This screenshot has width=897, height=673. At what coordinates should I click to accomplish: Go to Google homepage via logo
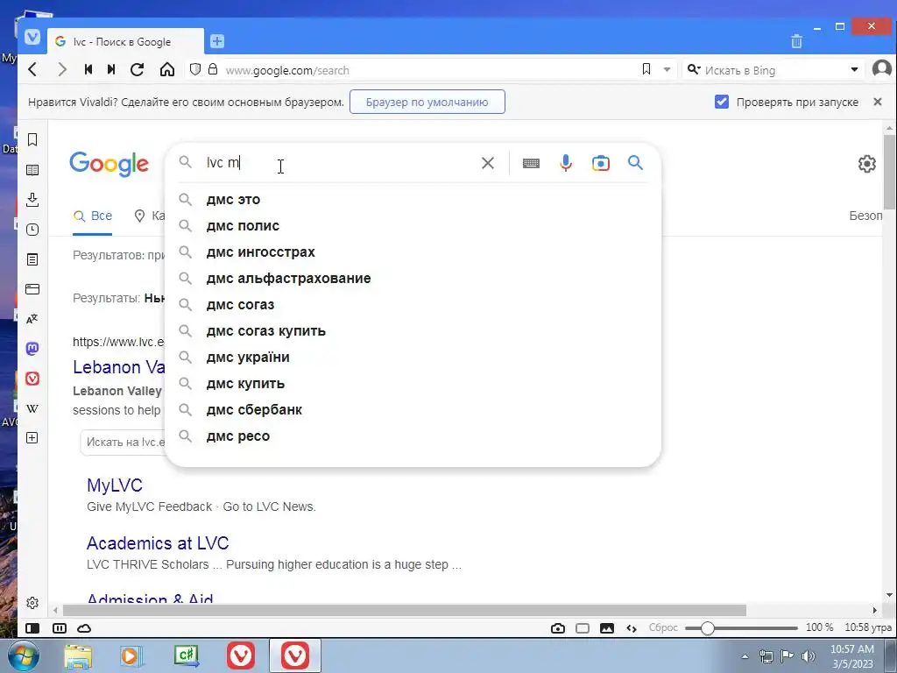coord(109,164)
